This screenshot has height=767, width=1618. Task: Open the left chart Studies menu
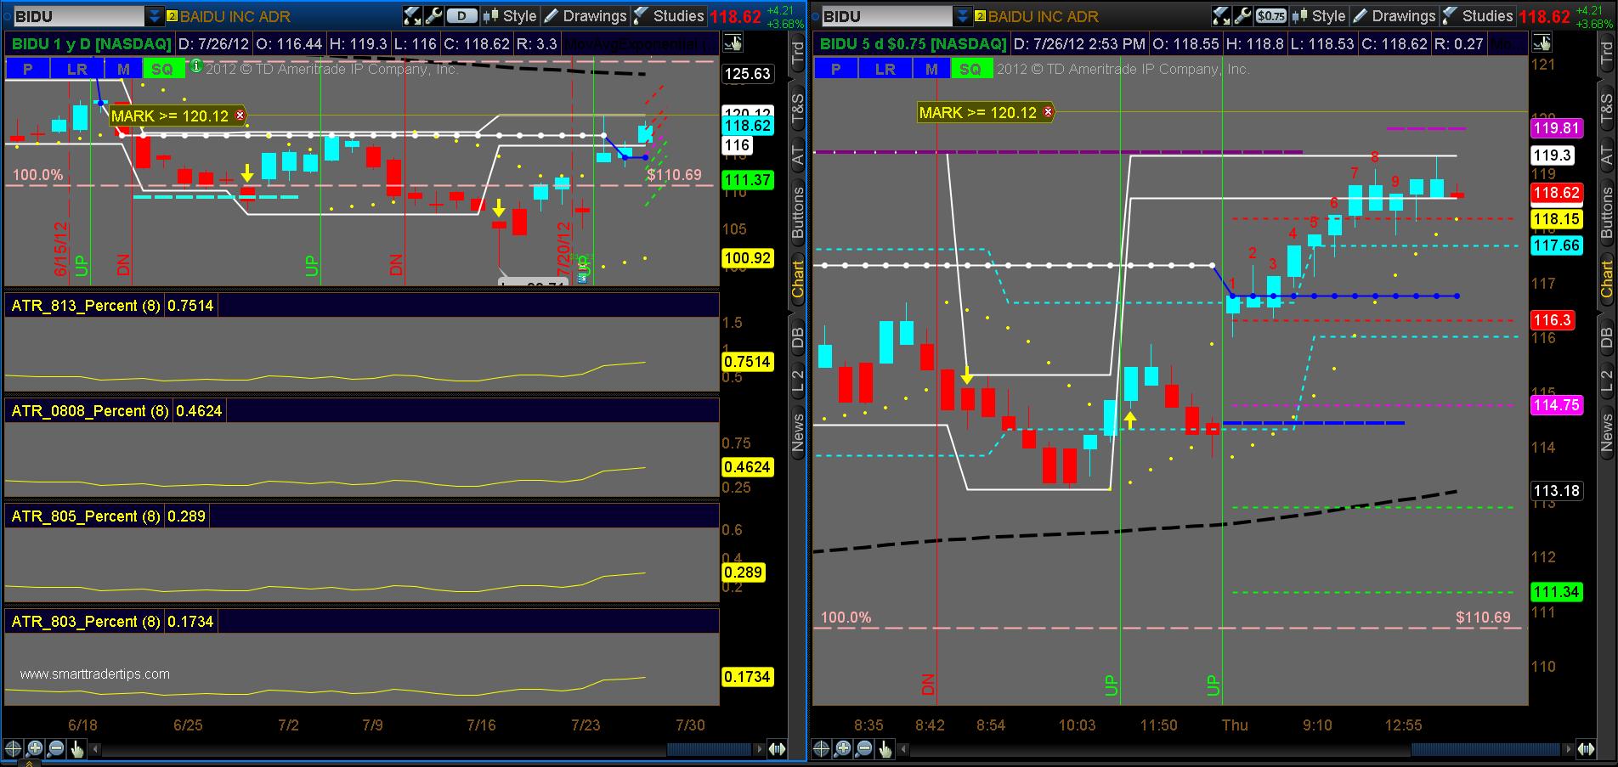(x=668, y=16)
